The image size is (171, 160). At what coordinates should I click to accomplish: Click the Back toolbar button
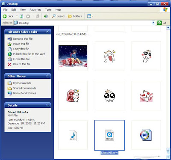pyautogui.click(x=8, y=16)
